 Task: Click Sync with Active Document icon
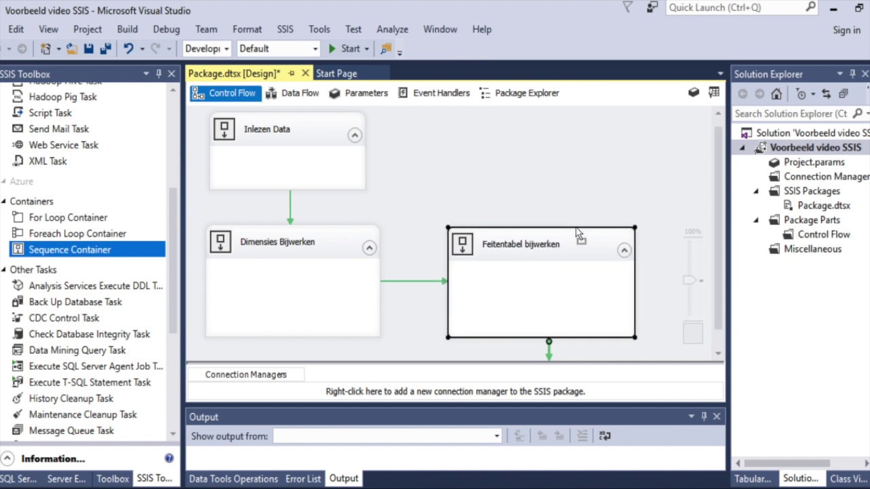(826, 94)
